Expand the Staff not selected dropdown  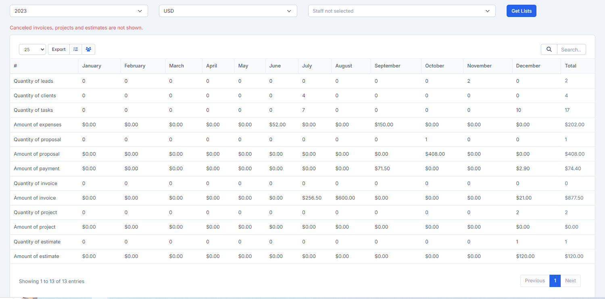click(402, 11)
